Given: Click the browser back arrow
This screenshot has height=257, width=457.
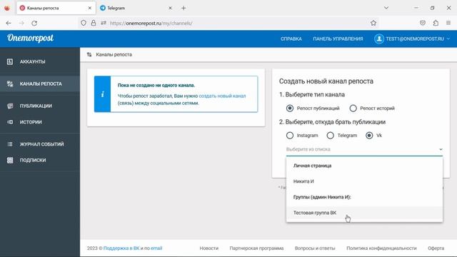Looking at the screenshot, I should pos(9,23).
